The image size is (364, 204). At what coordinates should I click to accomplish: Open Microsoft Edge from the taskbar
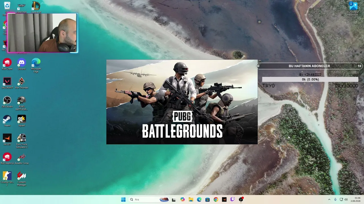click(199, 199)
